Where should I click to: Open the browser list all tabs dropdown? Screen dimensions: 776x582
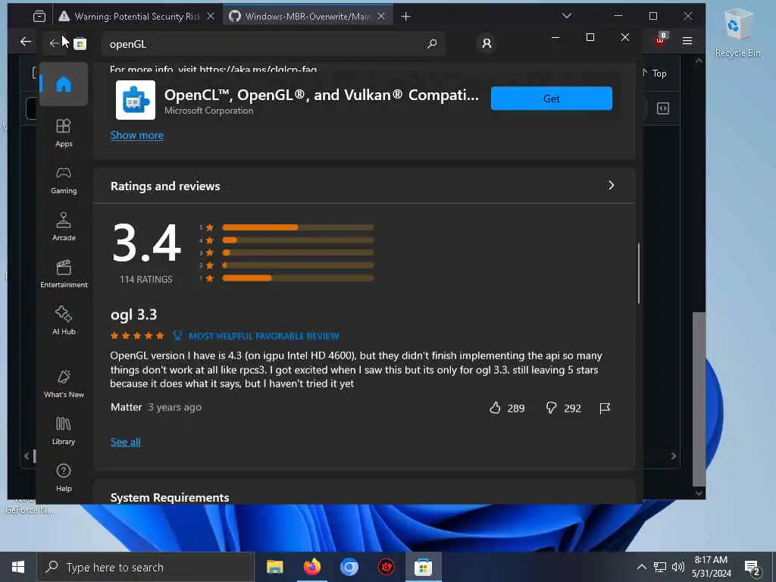pyautogui.click(x=567, y=16)
